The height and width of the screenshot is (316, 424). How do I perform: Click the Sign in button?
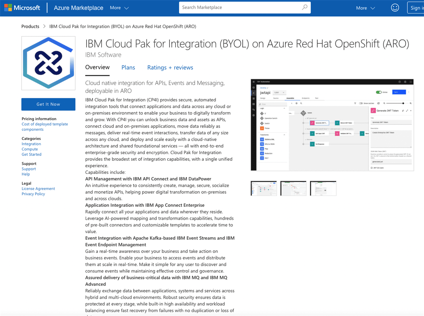tap(417, 7)
